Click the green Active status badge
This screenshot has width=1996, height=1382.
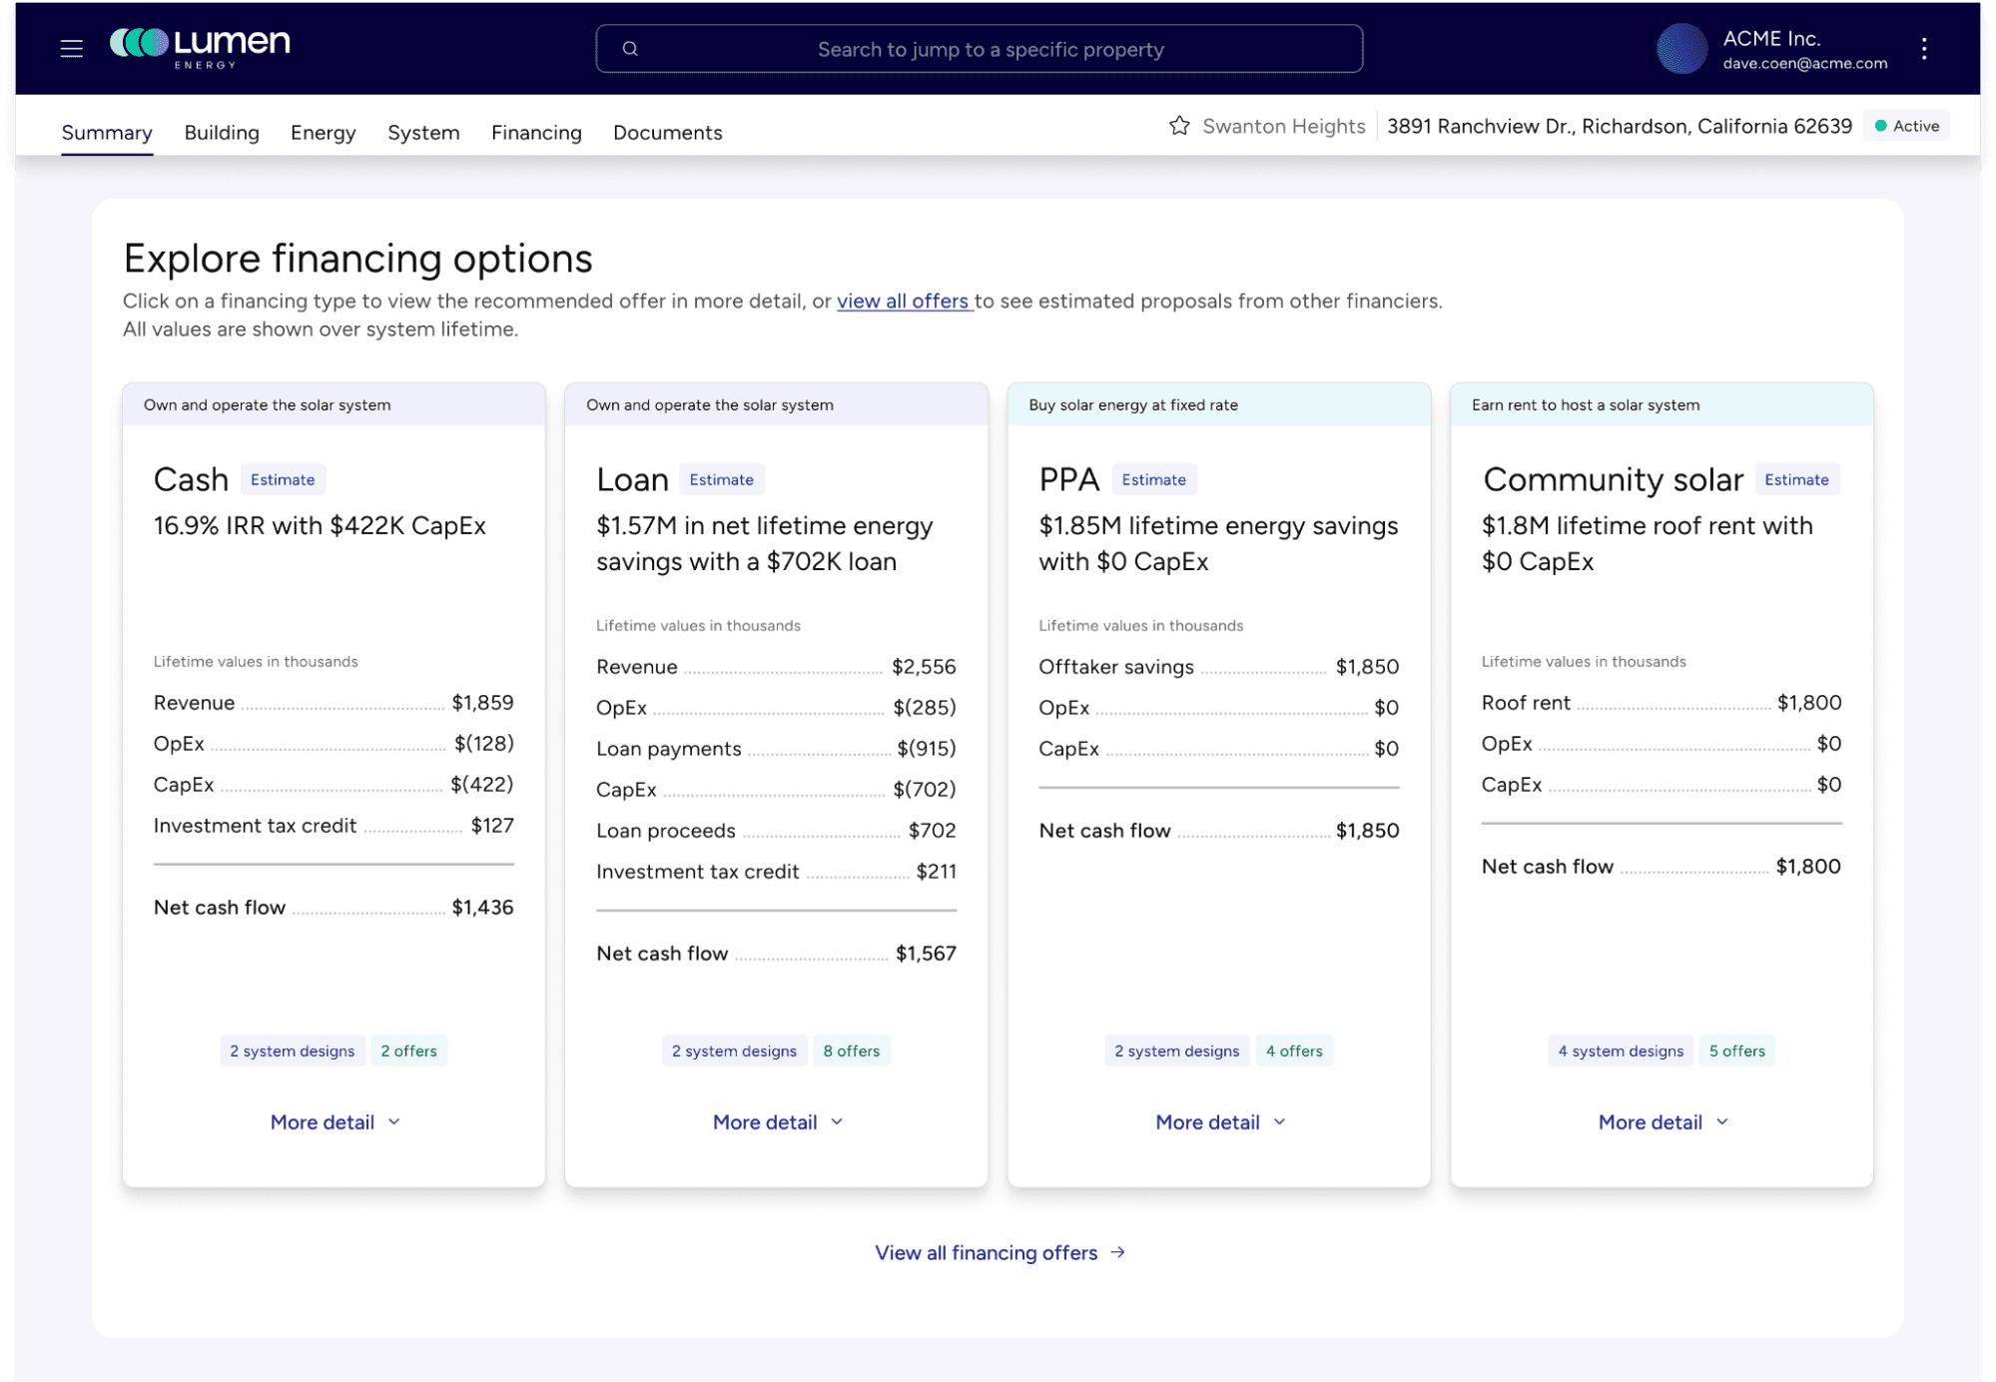click(x=1906, y=126)
